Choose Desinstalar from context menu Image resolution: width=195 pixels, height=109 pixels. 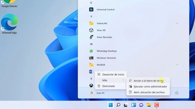[x=111, y=86]
